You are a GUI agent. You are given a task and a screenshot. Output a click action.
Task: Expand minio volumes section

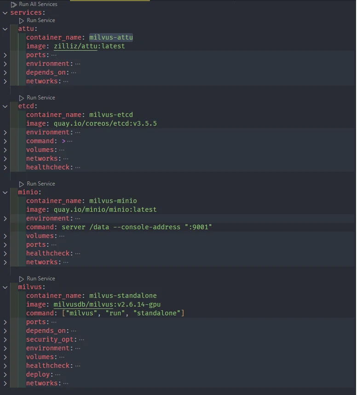(x=5, y=236)
